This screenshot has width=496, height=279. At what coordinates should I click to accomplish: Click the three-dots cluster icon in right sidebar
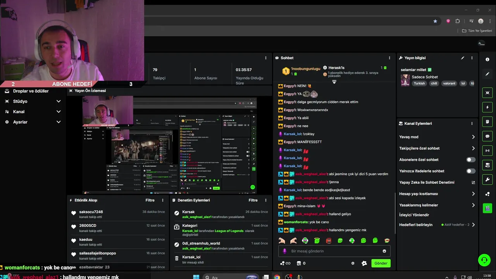(x=487, y=194)
